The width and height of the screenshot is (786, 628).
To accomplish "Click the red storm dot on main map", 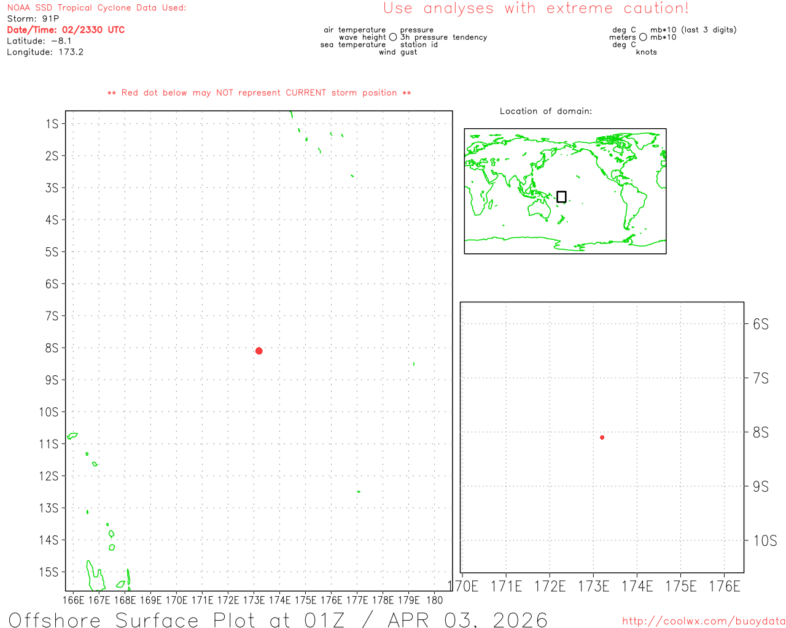I will [259, 351].
